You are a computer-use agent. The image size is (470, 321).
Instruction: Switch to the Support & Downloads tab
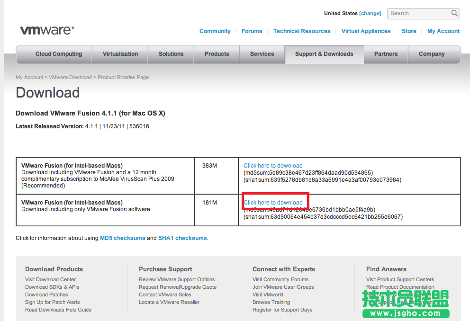pos(324,54)
